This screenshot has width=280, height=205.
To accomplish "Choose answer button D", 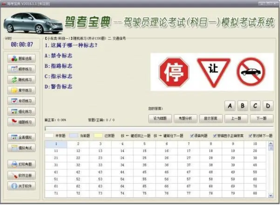I will tap(268, 106).
